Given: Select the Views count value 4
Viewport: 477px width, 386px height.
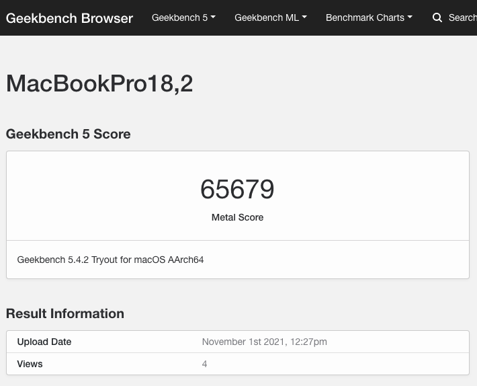Looking at the screenshot, I should click(x=204, y=364).
